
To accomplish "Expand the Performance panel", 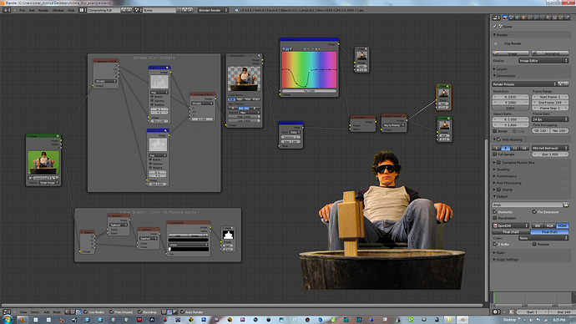I will (x=506, y=176).
